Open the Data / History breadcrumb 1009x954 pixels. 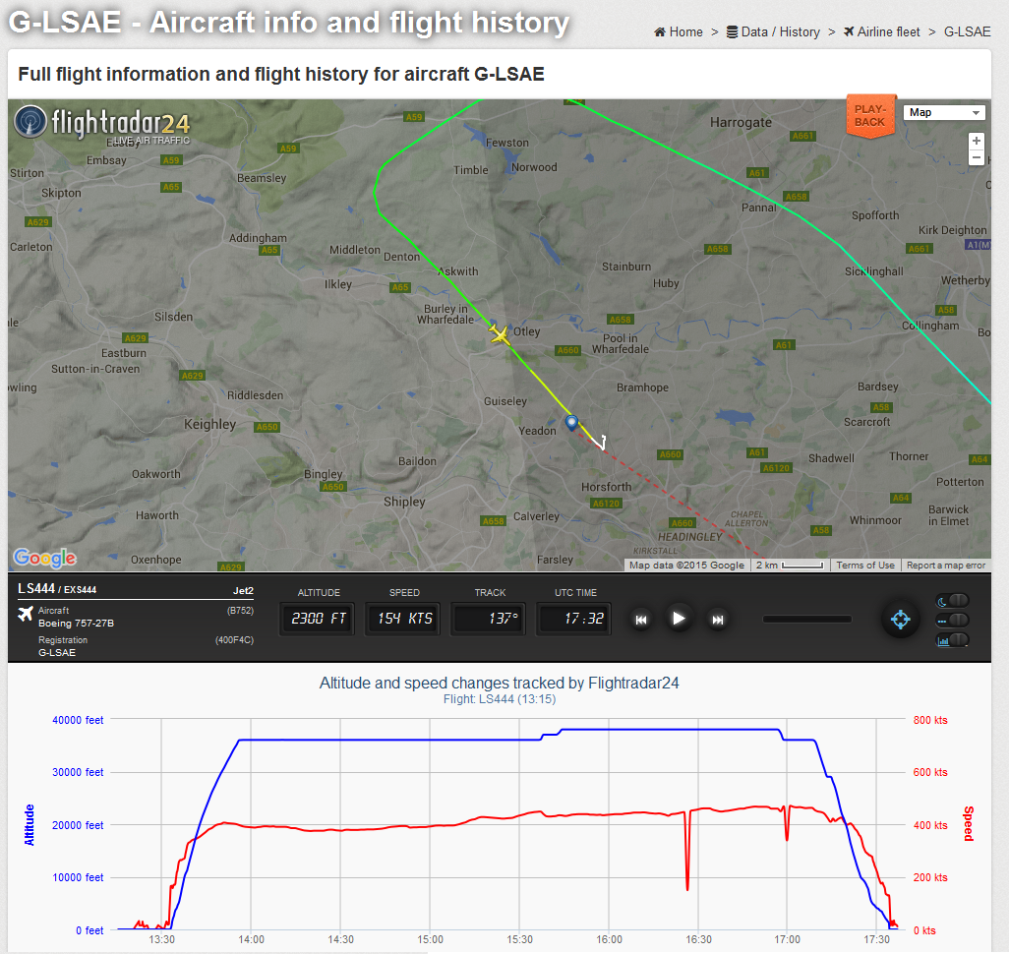pyautogui.click(x=773, y=31)
